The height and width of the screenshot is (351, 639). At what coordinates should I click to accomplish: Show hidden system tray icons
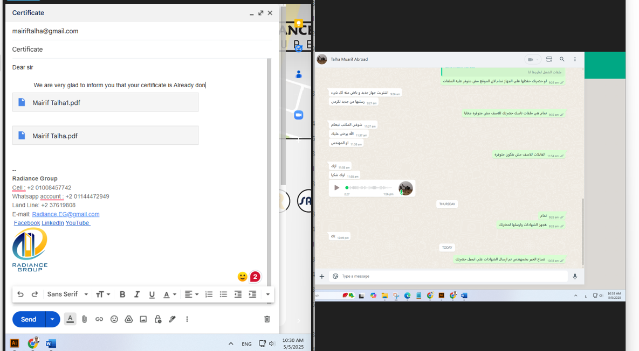click(231, 343)
